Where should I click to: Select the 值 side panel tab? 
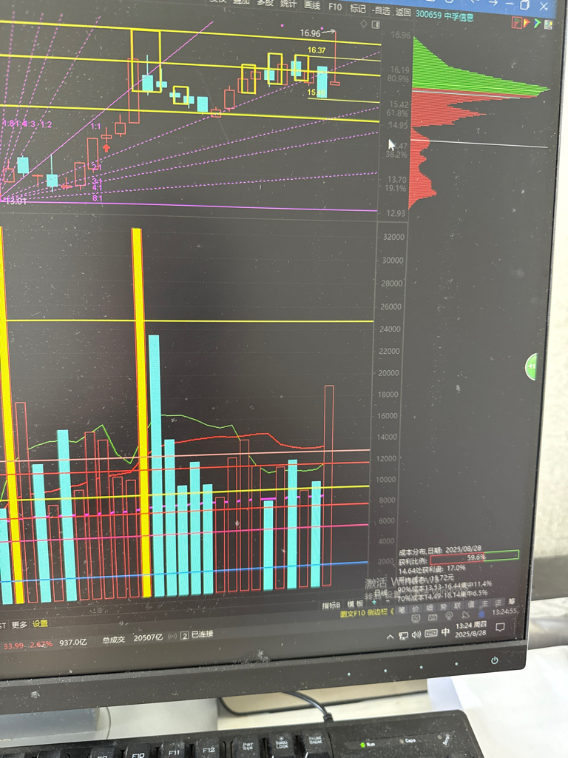pyautogui.click(x=470, y=605)
